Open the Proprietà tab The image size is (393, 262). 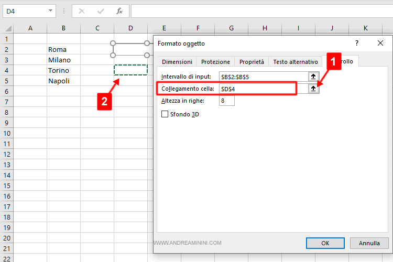tap(252, 62)
